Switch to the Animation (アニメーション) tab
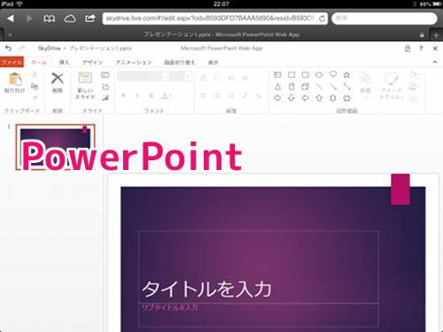Image resolution: width=443 pixels, height=332 pixels. pos(134,62)
